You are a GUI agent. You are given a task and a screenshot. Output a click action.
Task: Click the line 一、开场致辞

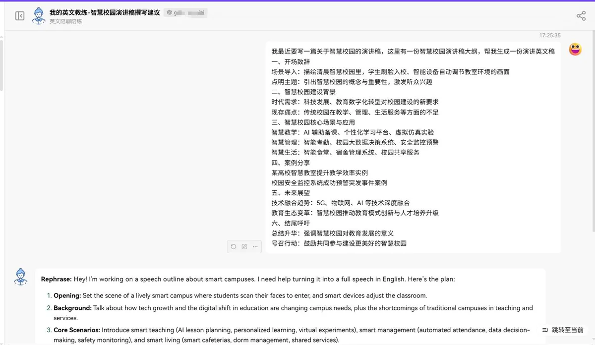pyautogui.click(x=291, y=61)
